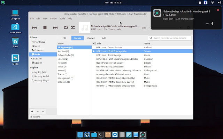Open the shopping bag software store icon

pyautogui.click(x=108, y=134)
